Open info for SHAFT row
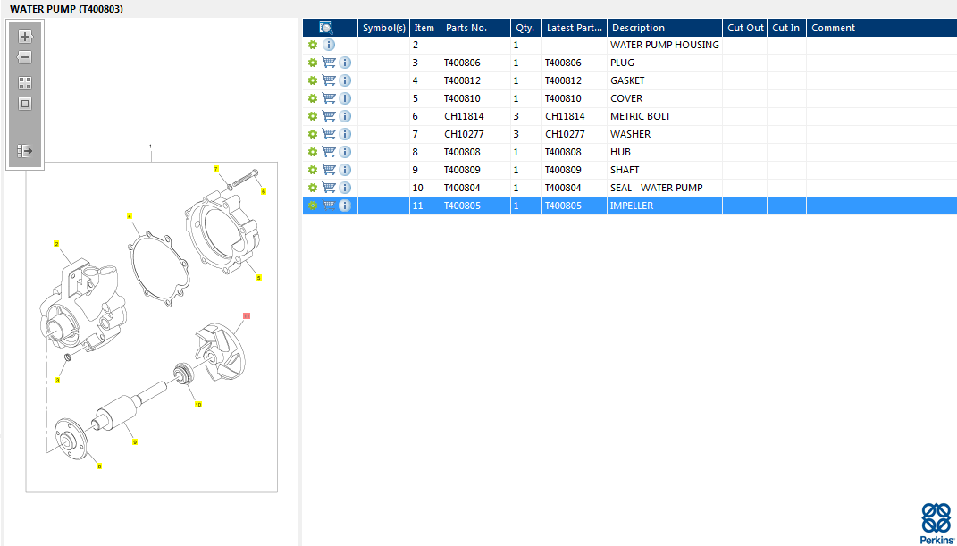Screen dimensions: 957x546 pos(345,170)
